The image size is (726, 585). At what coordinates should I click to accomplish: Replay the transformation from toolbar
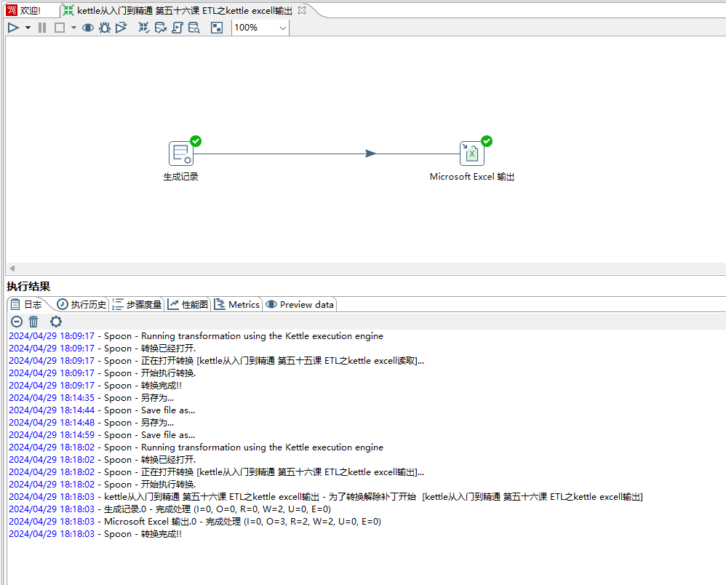(121, 28)
